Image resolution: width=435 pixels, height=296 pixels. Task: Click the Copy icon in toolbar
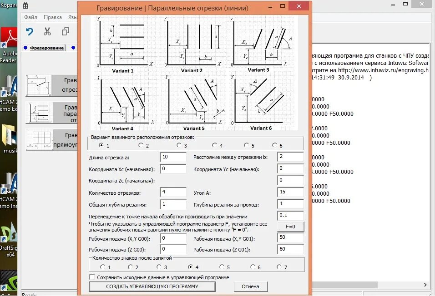(x=65, y=31)
